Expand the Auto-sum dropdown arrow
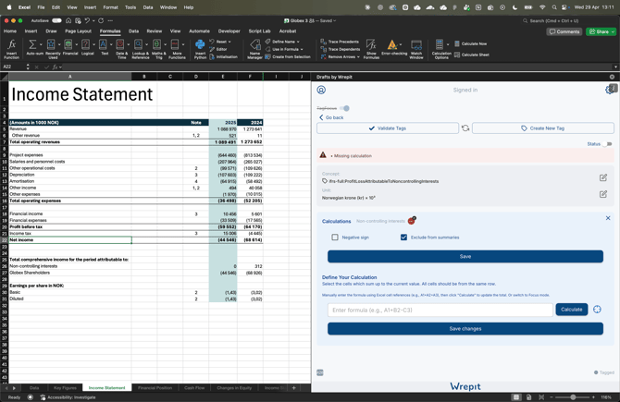 (x=41, y=44)
